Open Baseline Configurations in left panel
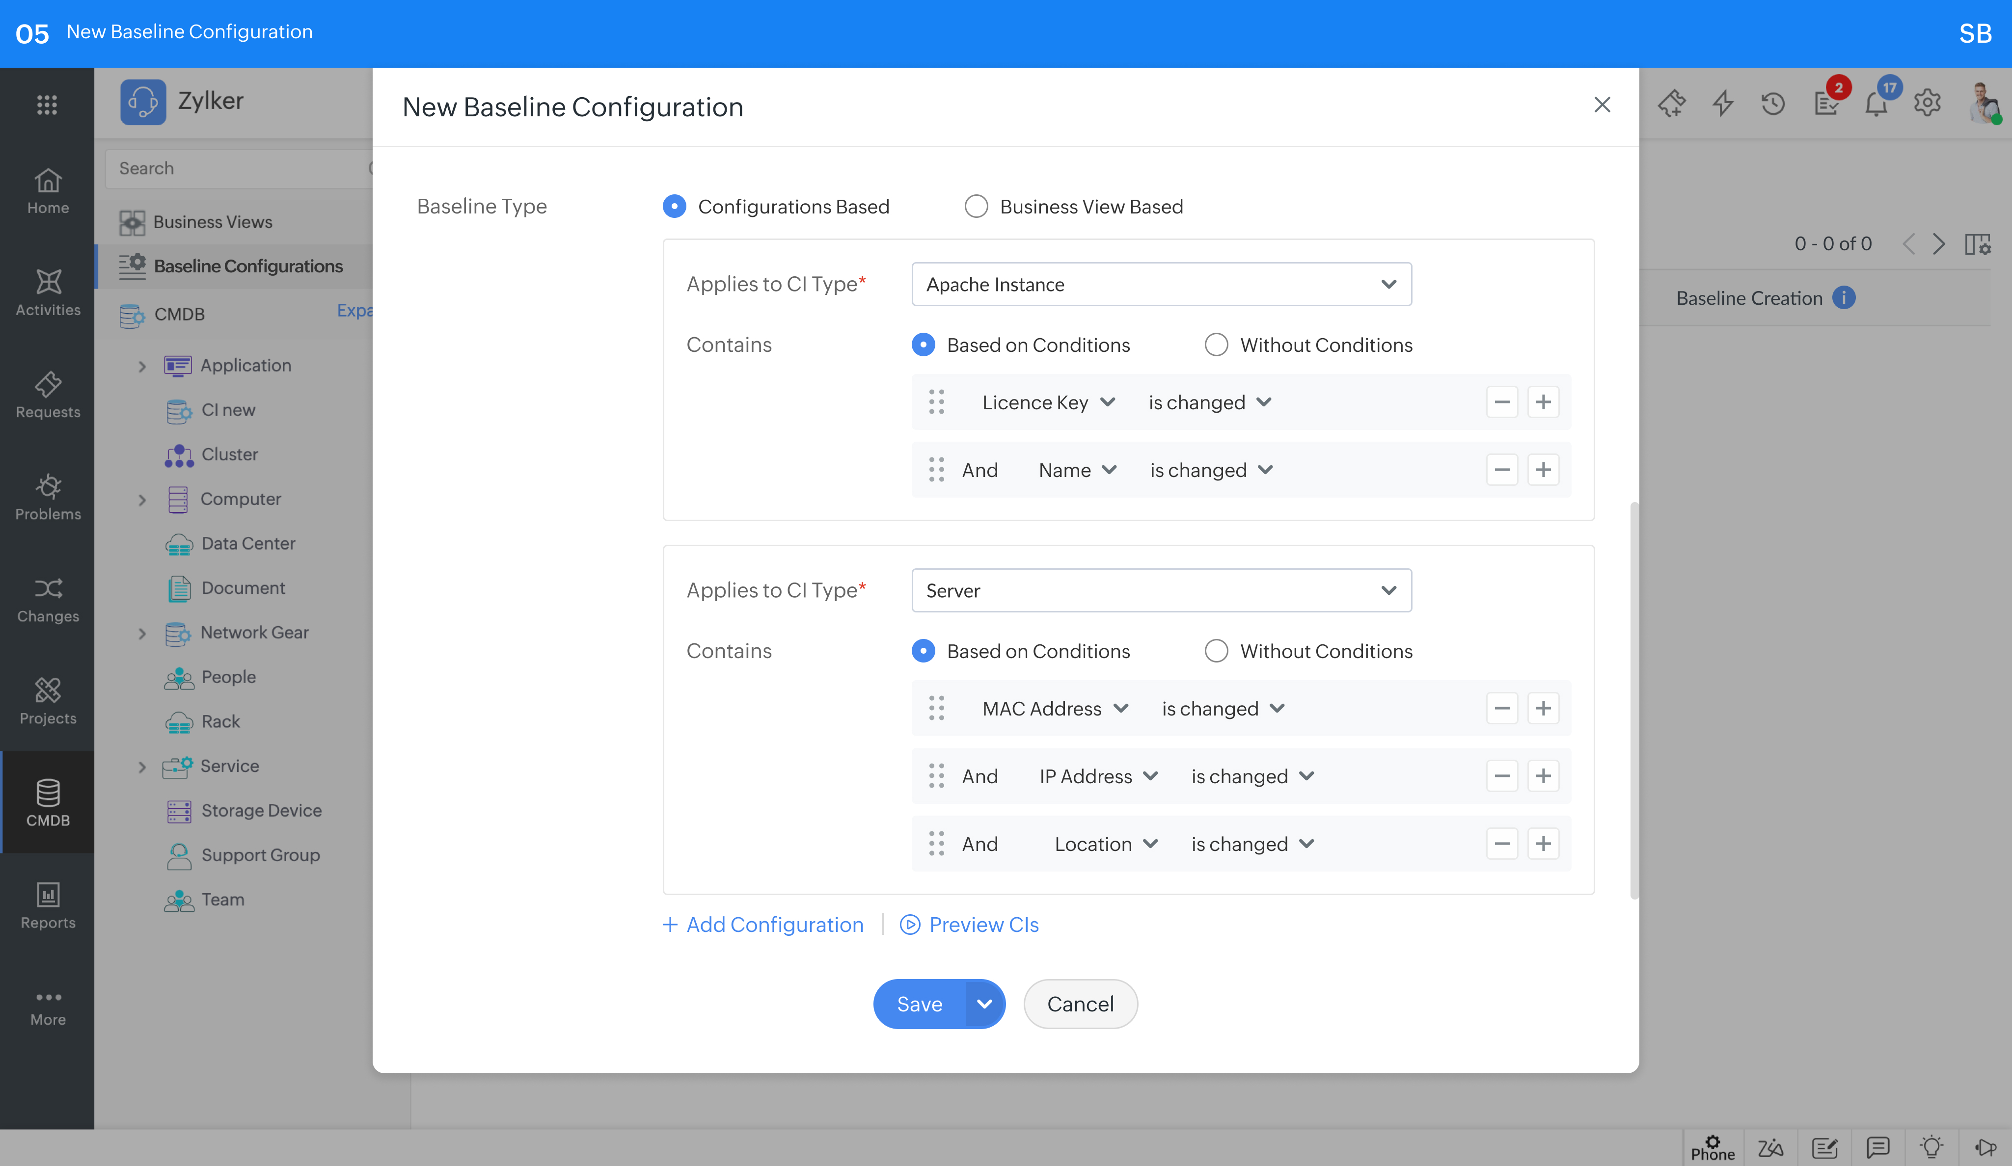The image size is (2012, 1166). coord(247,266)
